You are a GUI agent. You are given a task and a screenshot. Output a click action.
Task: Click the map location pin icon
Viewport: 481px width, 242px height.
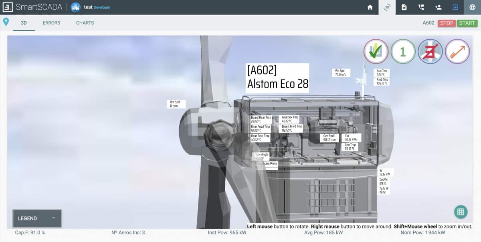[x=6, y=22]
